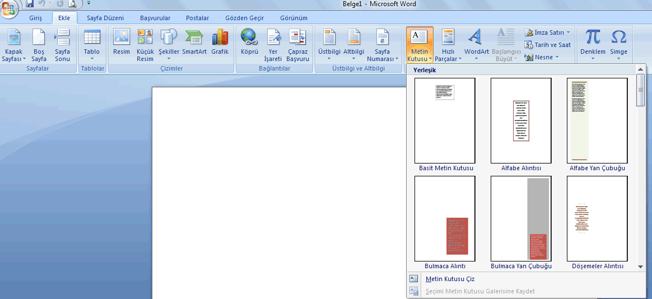The width and height of the screenshot is (652, 299).
Task: Insert a Grafik chart
Action: point(220,42)
